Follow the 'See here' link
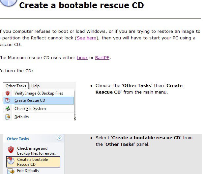203x174 pixels. click(86, 38)
